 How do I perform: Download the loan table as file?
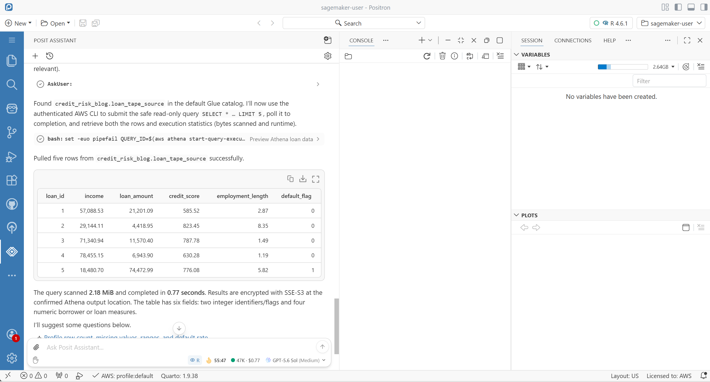coord(303,179)
